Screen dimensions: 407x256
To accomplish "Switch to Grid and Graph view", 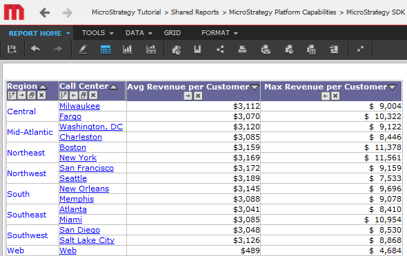I will tap(151, 49).
